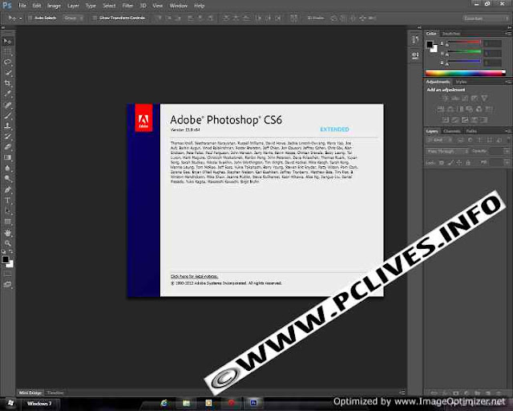The width and height of the screenshot is (513, 411).
Task: Add a Curves adjustment
Action: pyautogui.click(x=465, y=98)
